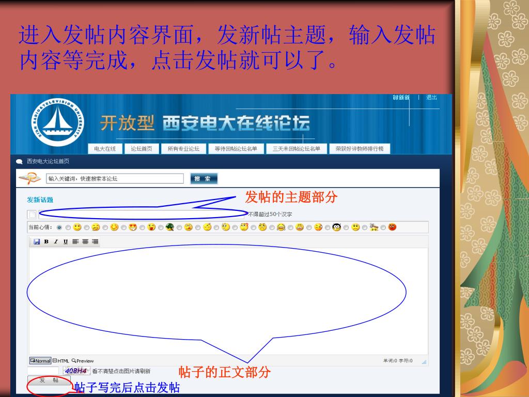The width and height of the screenshot is (529, 397).
Task: Click the red angry face emoji
Action: (392, 227)
